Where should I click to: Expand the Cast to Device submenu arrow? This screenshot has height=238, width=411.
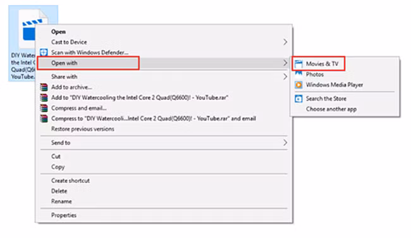pos(285,42)
